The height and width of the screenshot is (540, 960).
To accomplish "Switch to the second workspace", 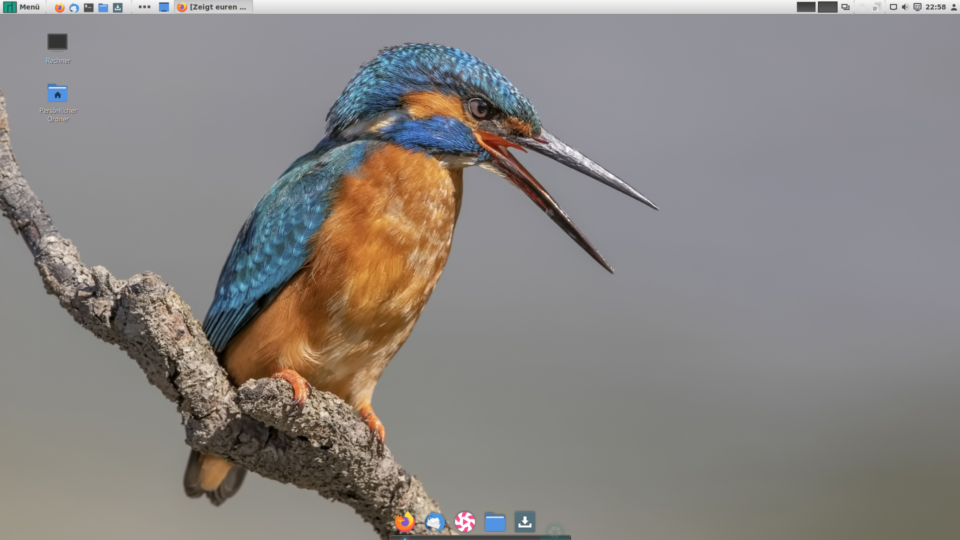I will pos(827,7).
